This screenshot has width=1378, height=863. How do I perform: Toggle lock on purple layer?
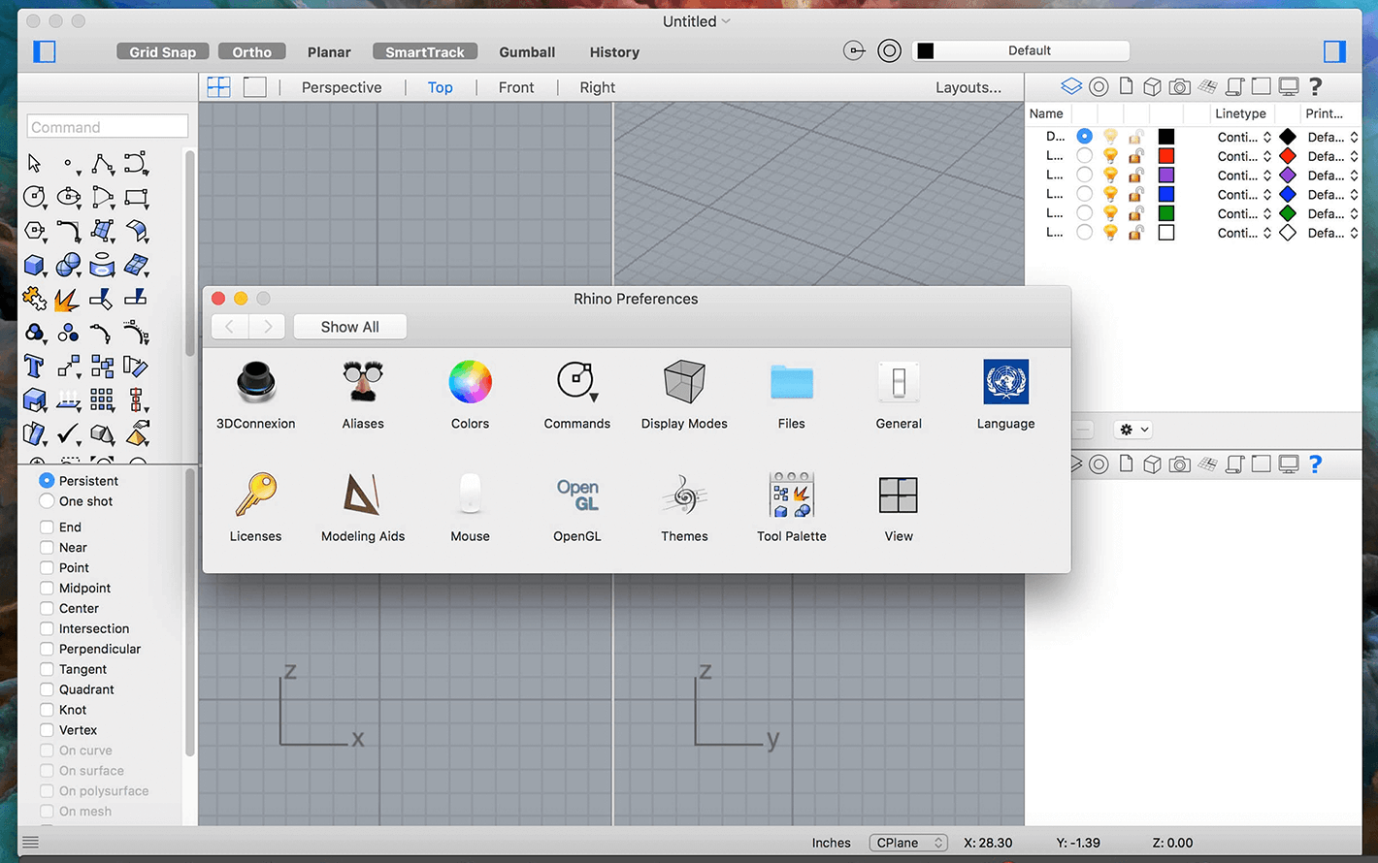coord(1135,176)
